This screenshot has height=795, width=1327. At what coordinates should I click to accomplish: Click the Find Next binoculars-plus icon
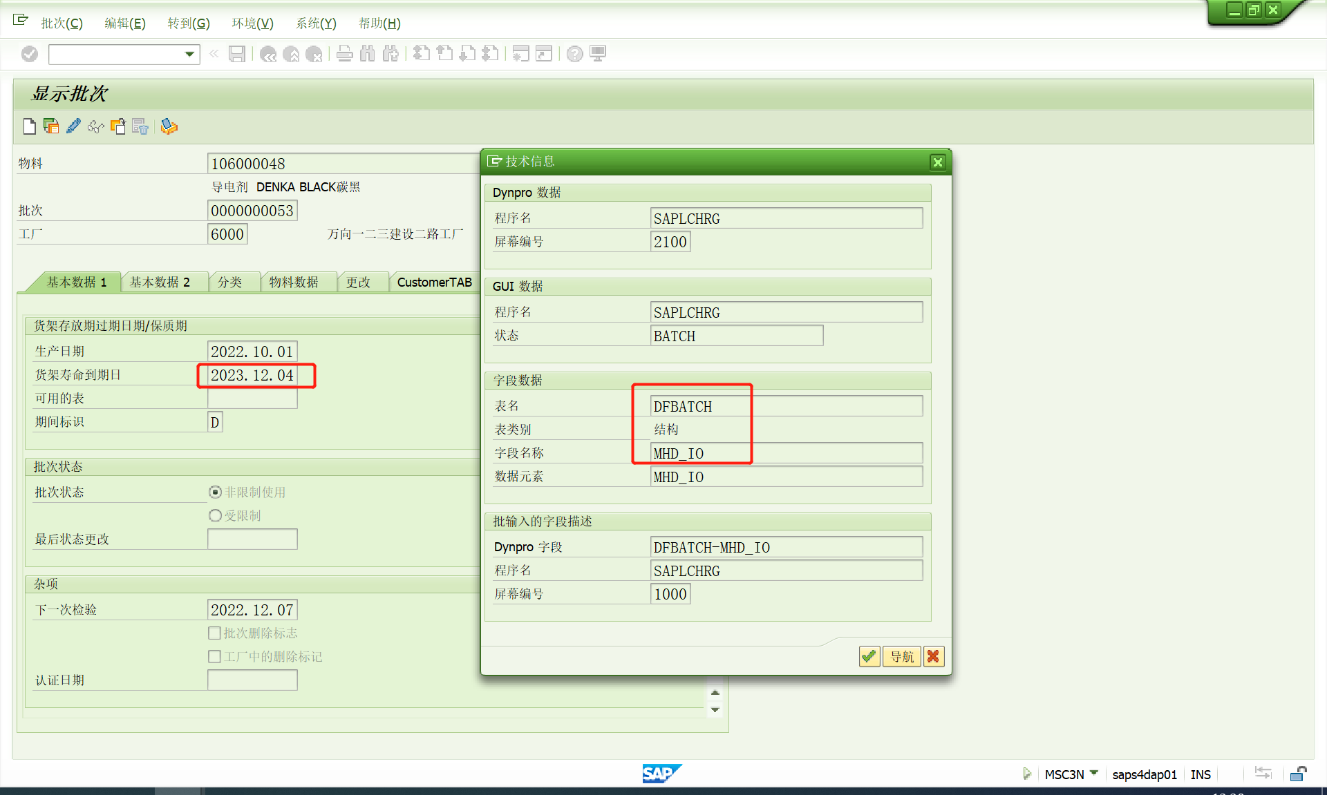coord(390,54)
